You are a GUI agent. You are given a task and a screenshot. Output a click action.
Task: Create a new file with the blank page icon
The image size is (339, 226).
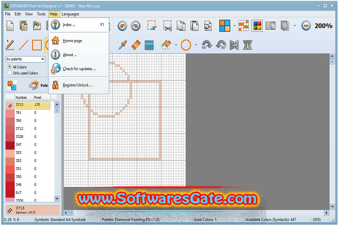pyautogui.click(x=10, y=26)
